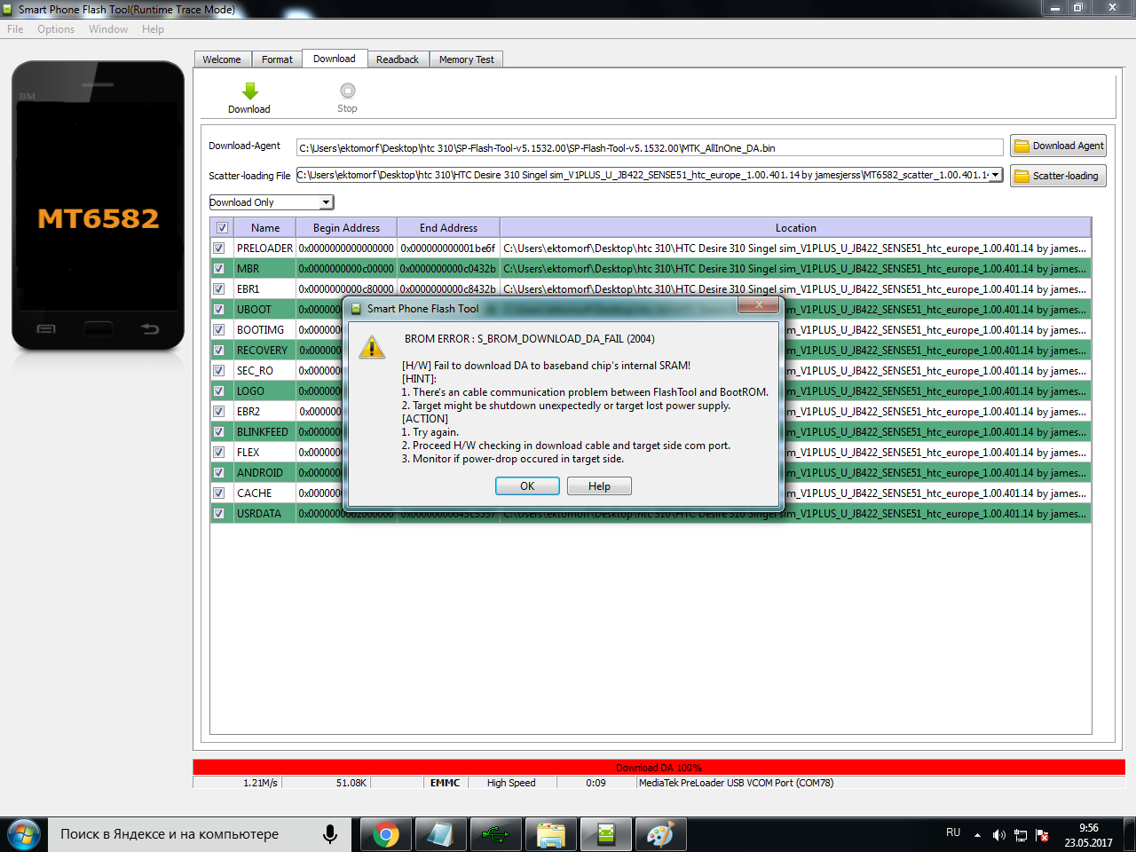Close the Smart Phone Flash Tool error dialog
Screen dimensions: 1136x852
coord(759,305)
